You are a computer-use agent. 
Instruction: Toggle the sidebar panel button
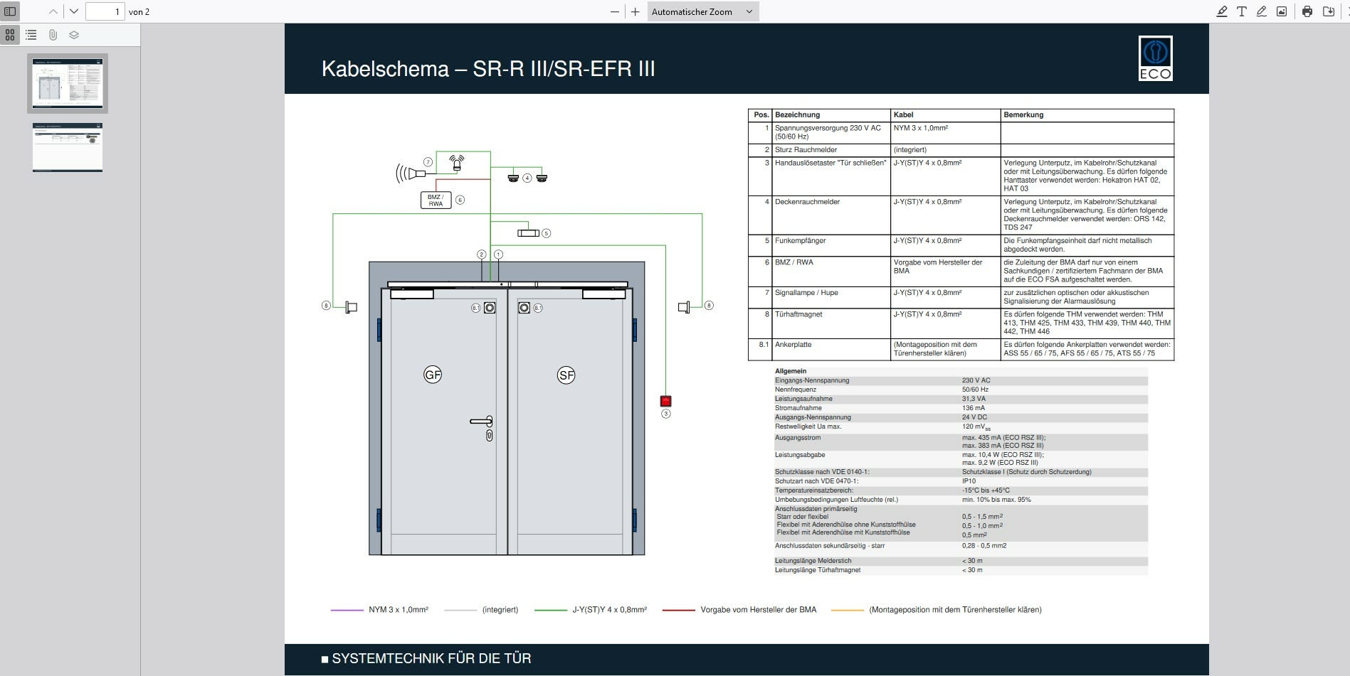[10, 11]
